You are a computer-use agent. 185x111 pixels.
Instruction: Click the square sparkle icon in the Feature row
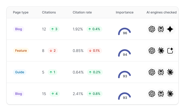point(170,51)
